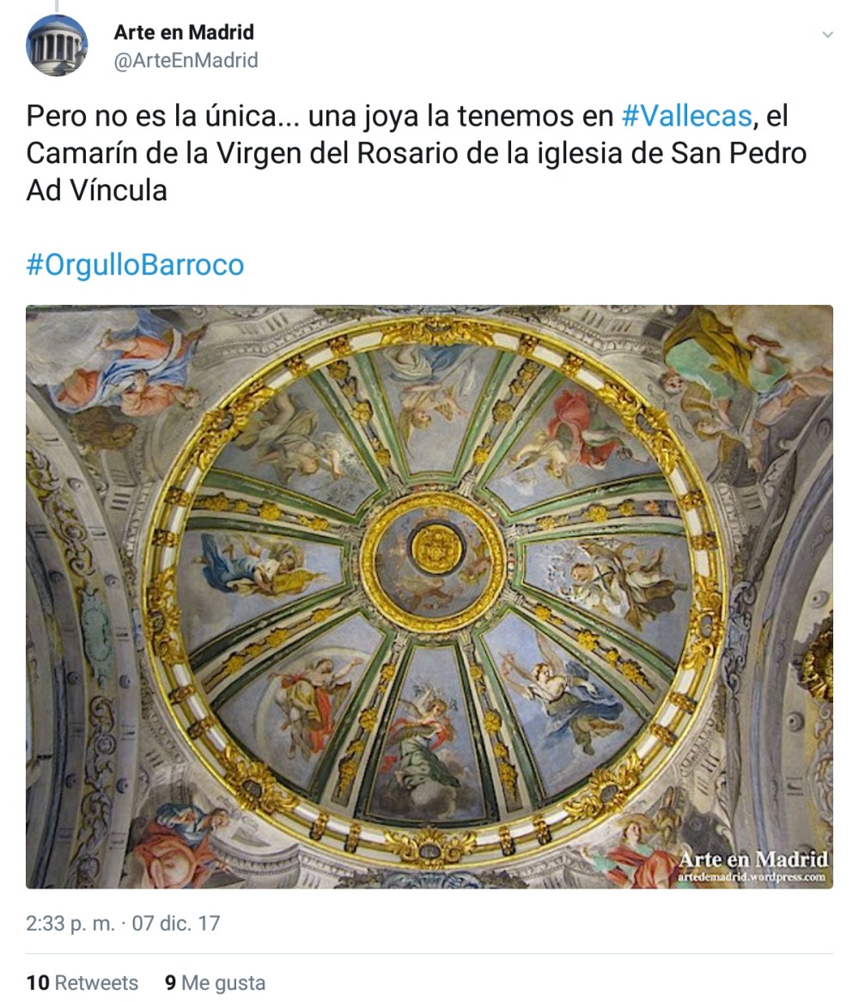
Task: Open the dome fresco photo
Action: tap(429, 597)
